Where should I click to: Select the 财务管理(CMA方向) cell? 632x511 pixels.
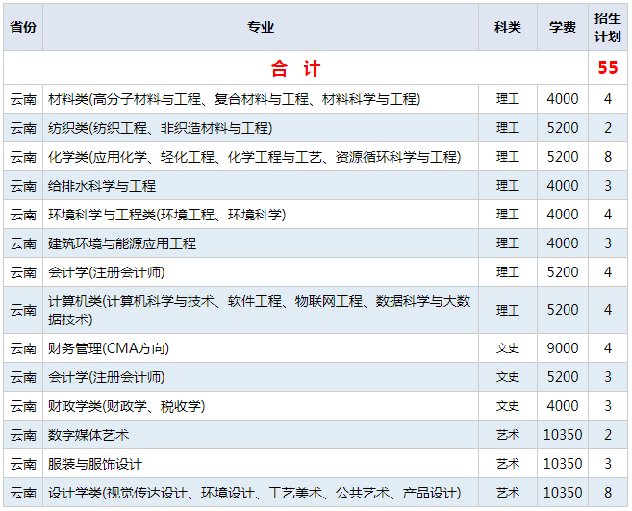point(261,348)
